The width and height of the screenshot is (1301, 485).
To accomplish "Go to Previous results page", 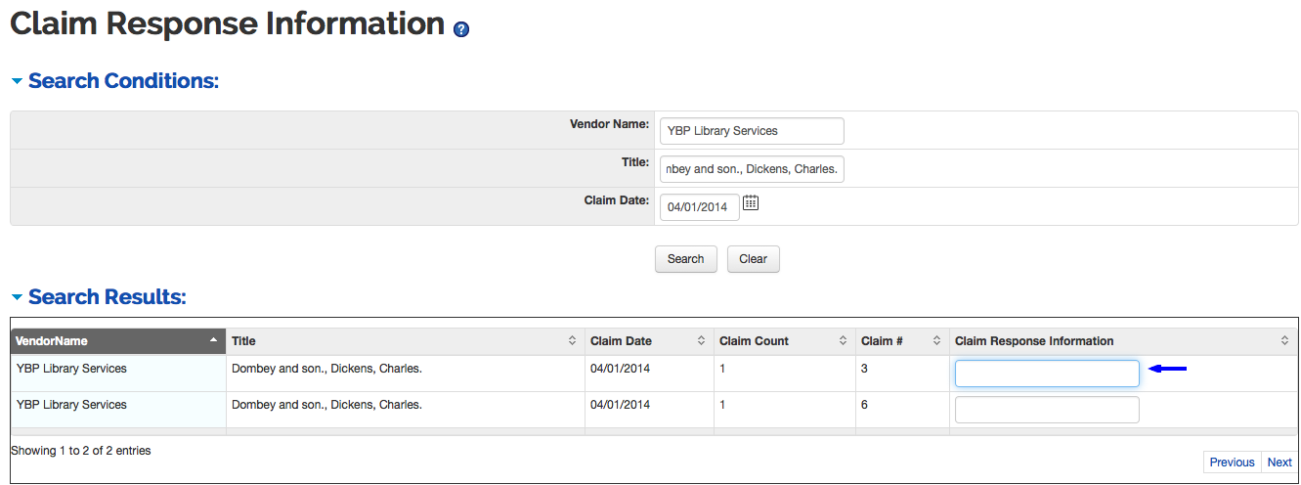I will pyautogui.click(x=1232, y=463).
